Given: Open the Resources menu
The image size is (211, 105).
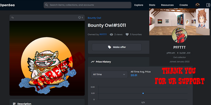Looking at the screenshot, I should pyautogui.click(x=167, y=5).
